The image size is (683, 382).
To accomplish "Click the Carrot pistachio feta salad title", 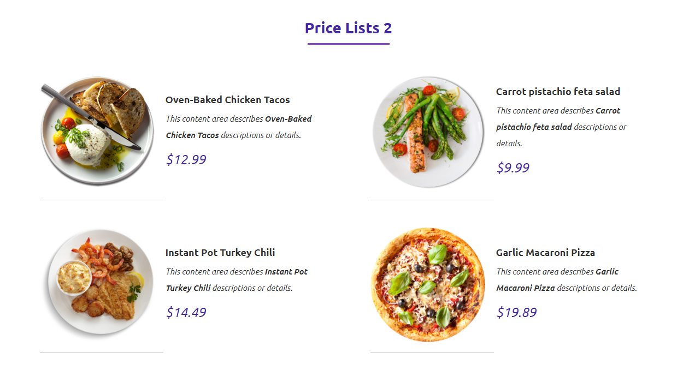I will [x=558, y=92].
